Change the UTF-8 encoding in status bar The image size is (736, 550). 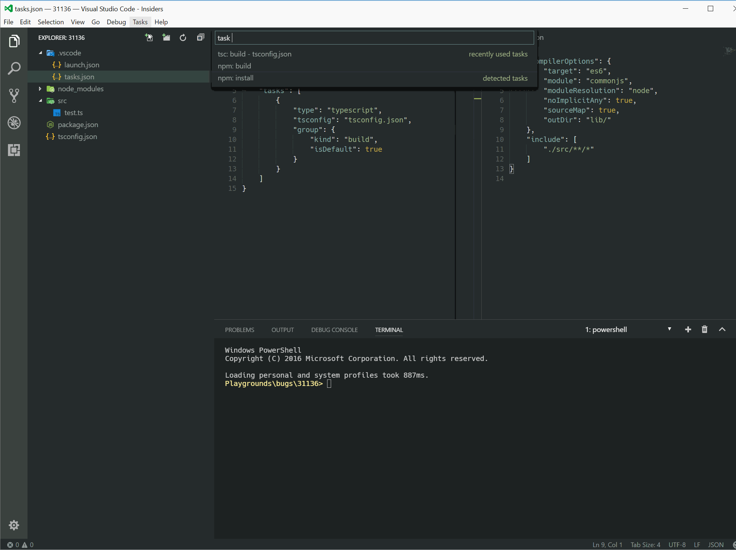[x=677, y=545]
